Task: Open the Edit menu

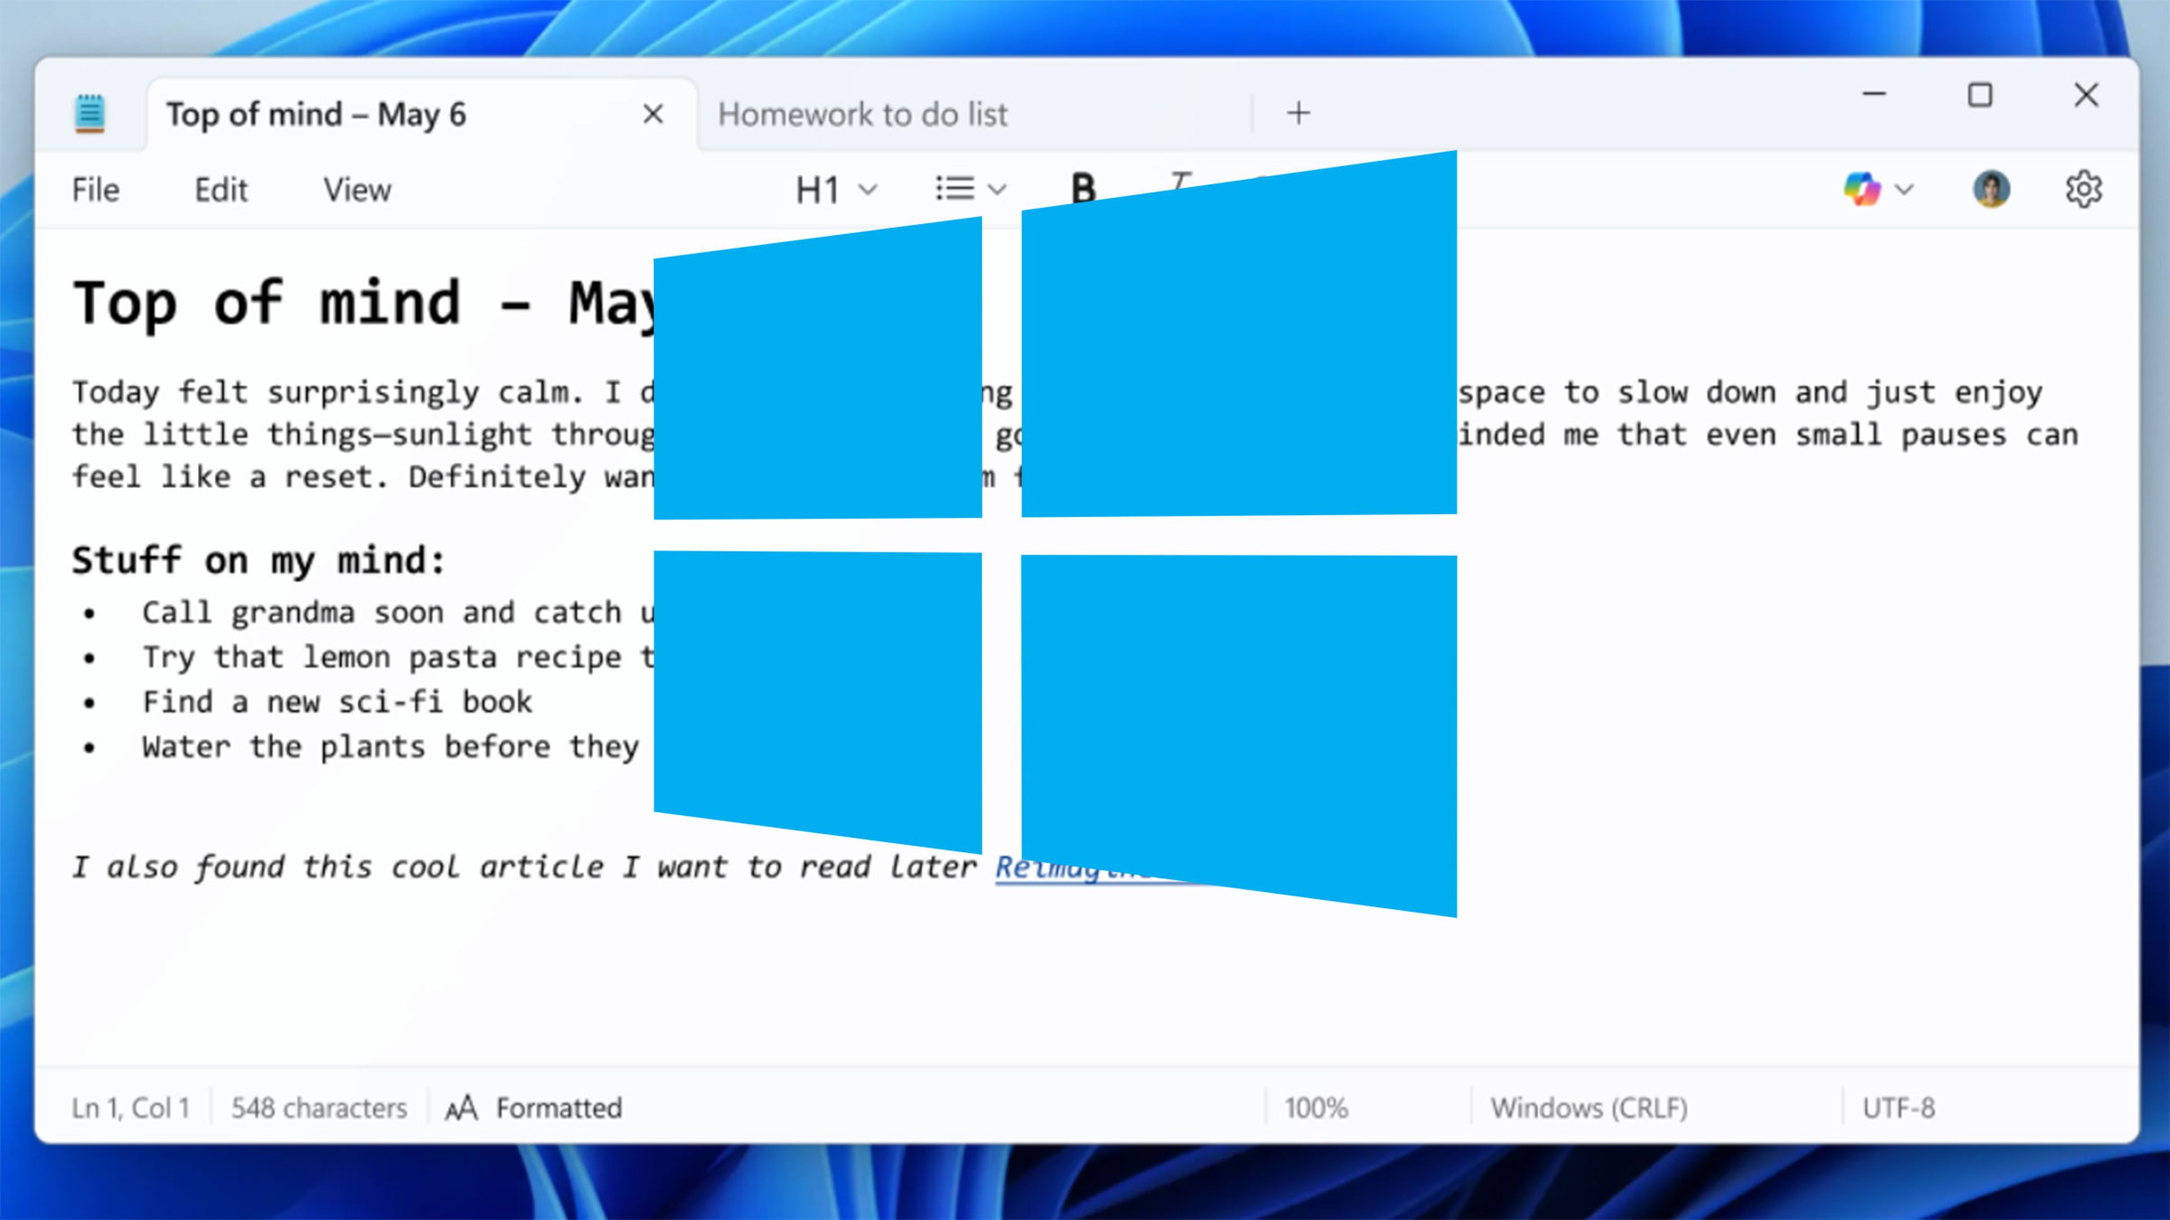Action: click(x=221, y=190)
